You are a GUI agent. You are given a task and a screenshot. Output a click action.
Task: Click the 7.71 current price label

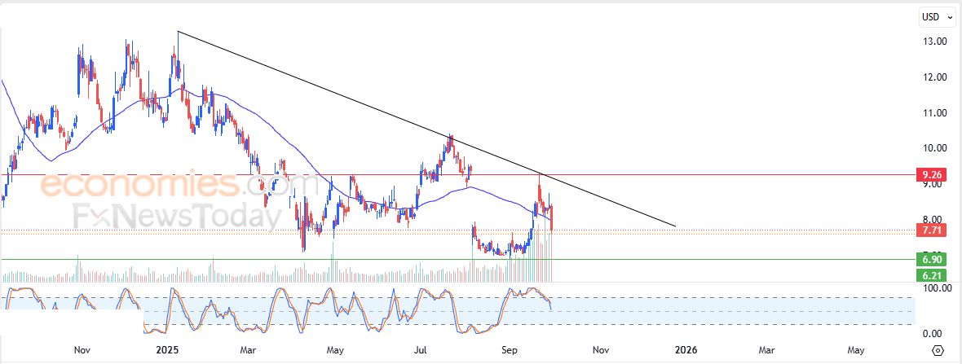pyautogui.click(x=929, y=231)
